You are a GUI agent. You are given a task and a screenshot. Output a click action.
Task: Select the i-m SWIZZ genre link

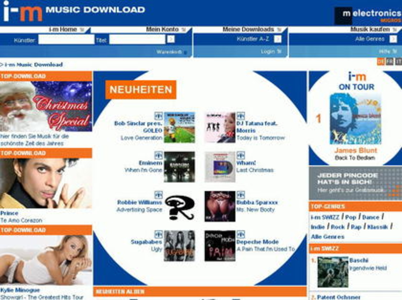tap(325, 217)
